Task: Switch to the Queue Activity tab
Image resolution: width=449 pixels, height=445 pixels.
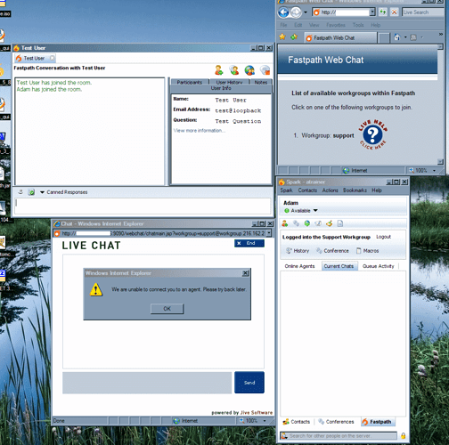Action: 379,266
